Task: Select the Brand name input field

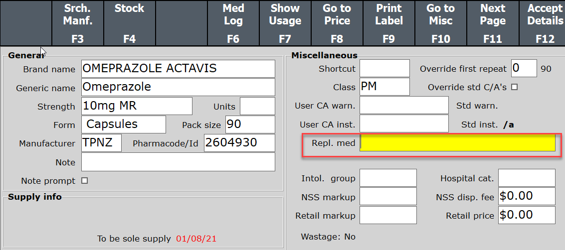Action: pyautogui.click(x=178, y=69)
